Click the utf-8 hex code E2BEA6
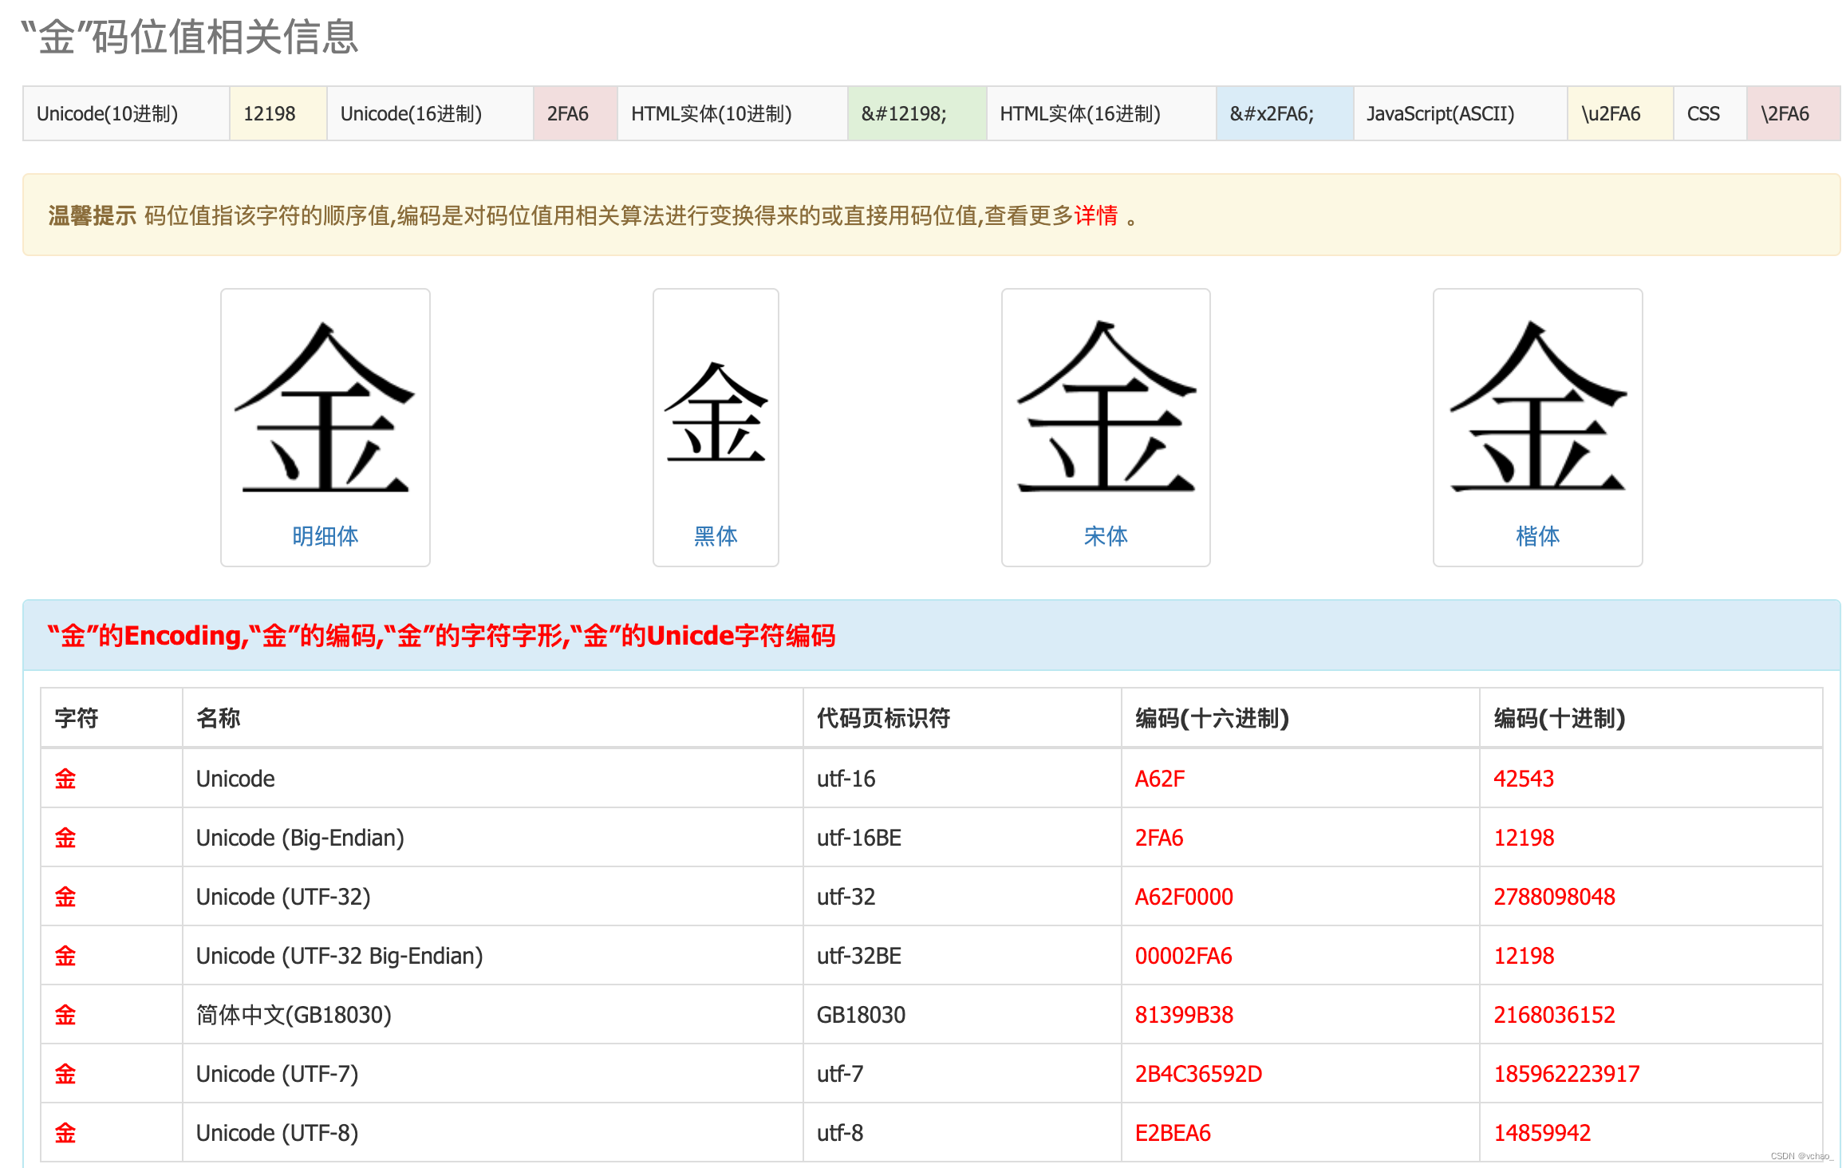The image size is (1846, 1168). pos(1173,1133)
